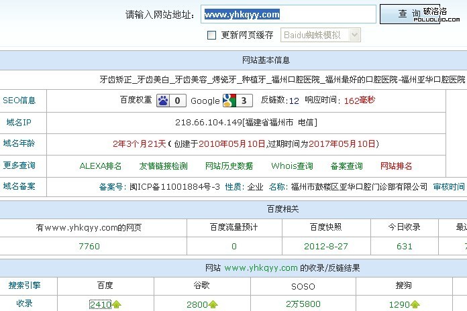The height and width of the screenshot is (311, 467).
Task: Click the 百度快照 column header
Action: (326, 227)
